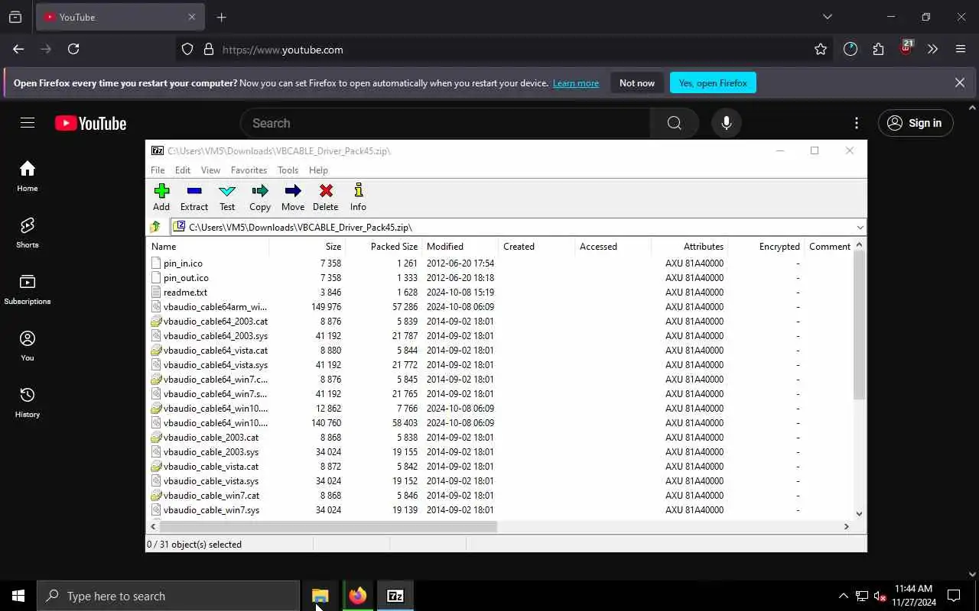Open File Explorer from taskbar
This screenshot has width=979, height=611.
tap(320, 596)
